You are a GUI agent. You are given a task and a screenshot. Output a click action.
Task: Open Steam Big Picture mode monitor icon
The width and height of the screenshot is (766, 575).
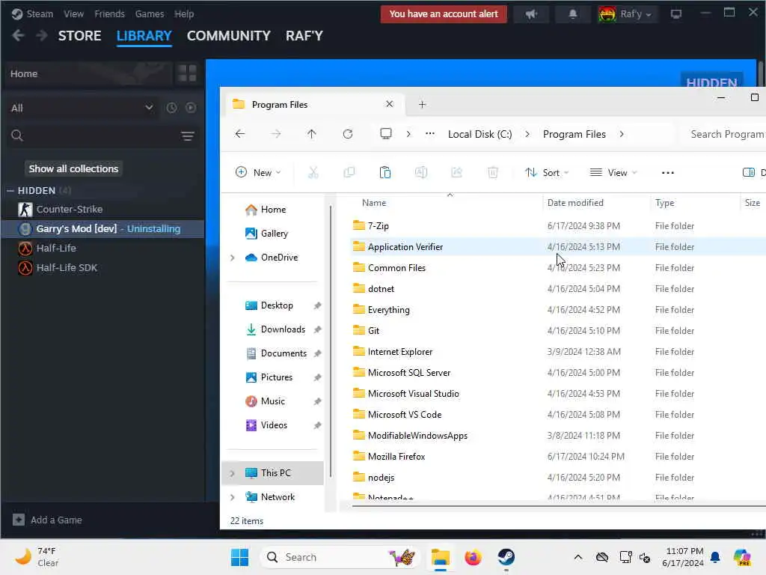coord(676,14)
